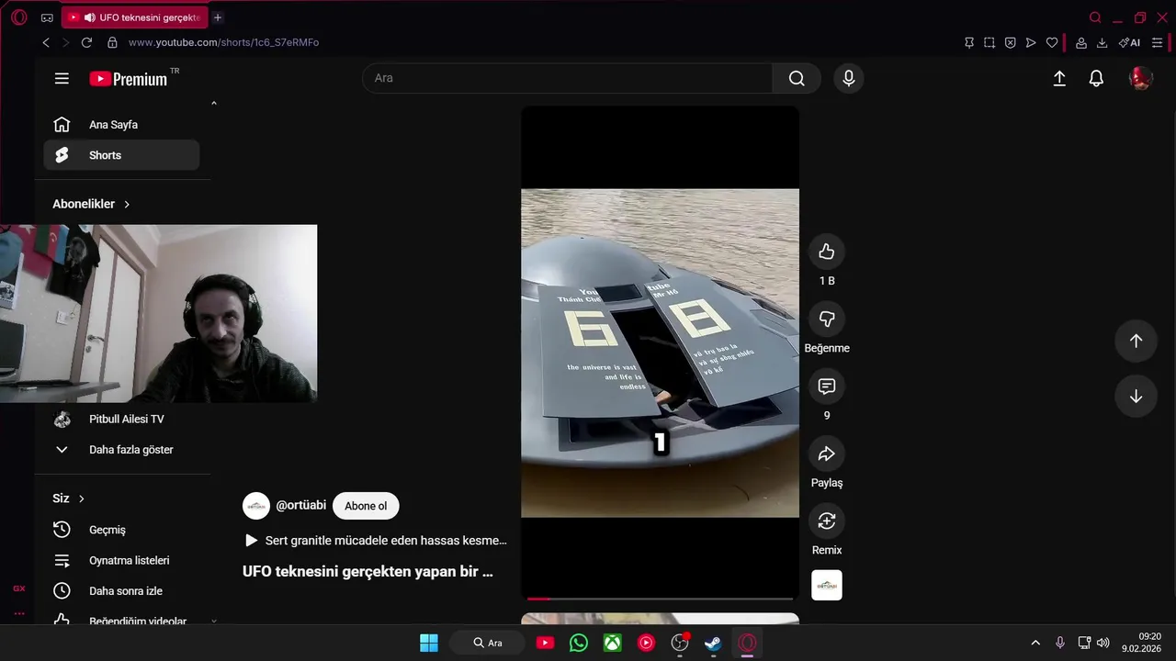The width and height of the screenshot is (1176, 661).
Task: Focus the YouTube Ara search box
Action: pos(568,78)
